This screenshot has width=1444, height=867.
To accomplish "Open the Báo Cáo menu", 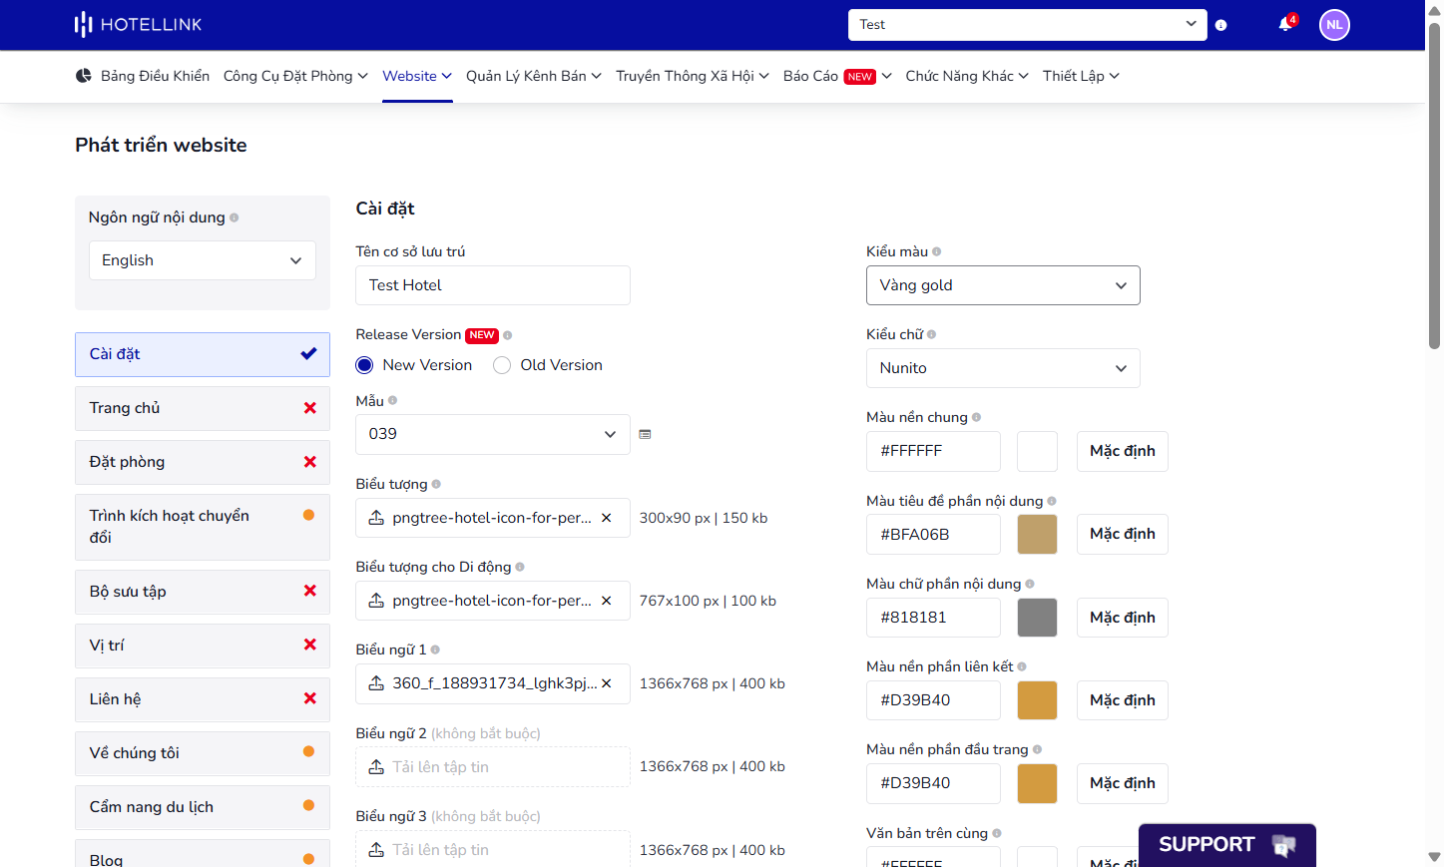I will point(837,76).
